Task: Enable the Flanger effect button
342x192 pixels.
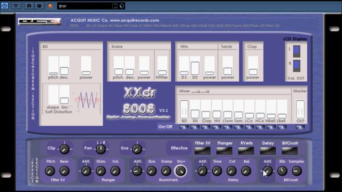Action: coord(224,150)
